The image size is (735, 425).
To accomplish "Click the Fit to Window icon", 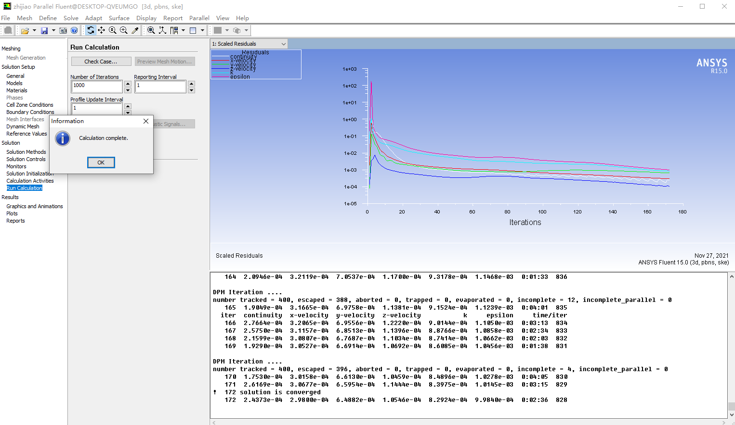I will (151, 30).
